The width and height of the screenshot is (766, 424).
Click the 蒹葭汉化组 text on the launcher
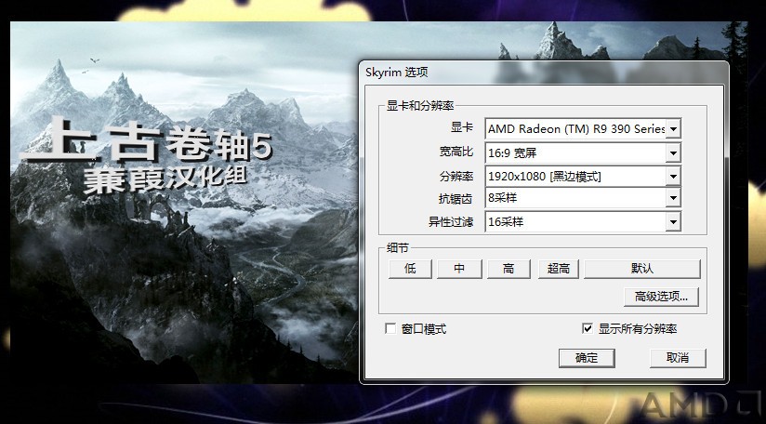(165, 179)
